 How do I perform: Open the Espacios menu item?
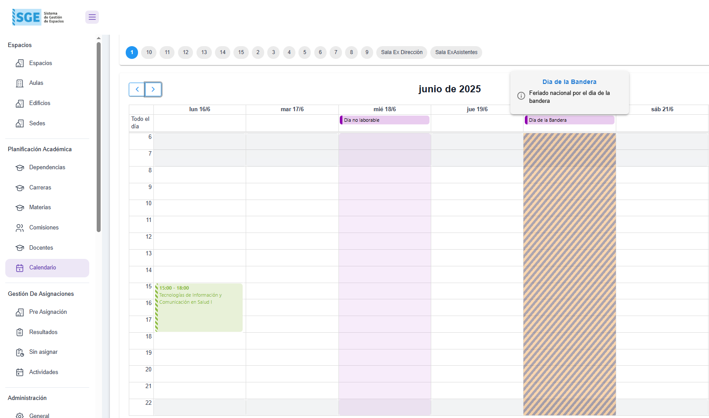(47, 63)
